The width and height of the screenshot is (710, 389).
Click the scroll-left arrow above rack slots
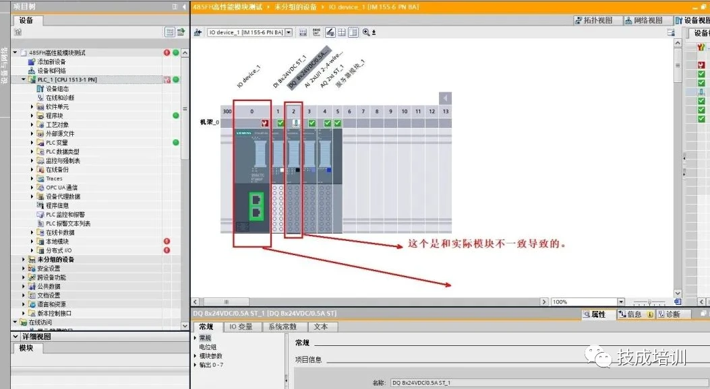point(445,98)
